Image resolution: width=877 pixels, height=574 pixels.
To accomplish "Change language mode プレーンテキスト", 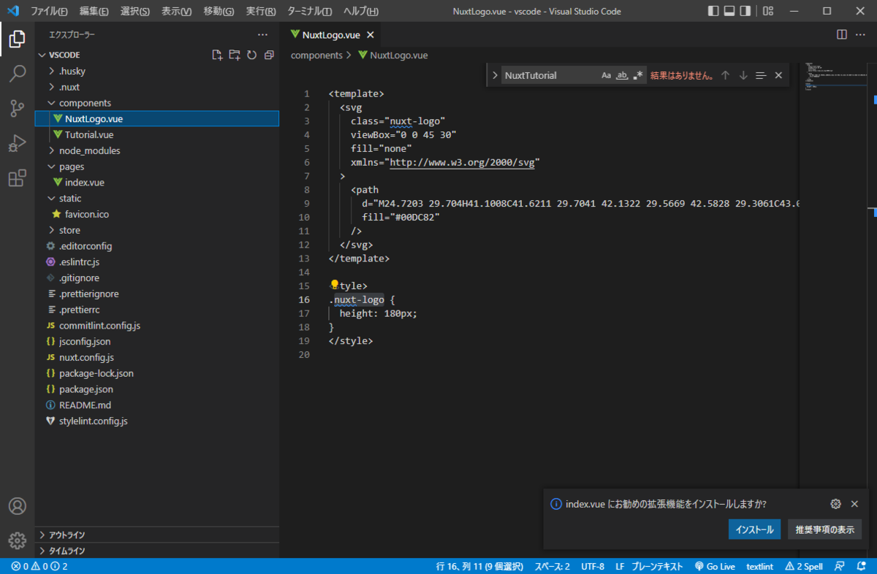I will (656, 566).
